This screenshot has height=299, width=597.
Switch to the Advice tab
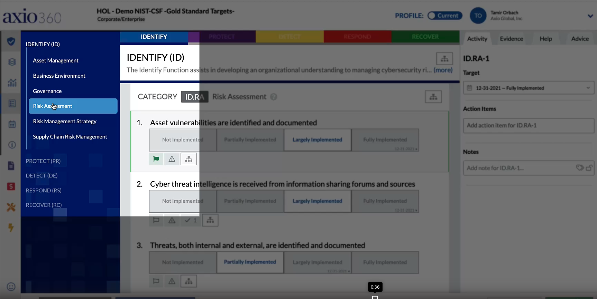[580, 39]
